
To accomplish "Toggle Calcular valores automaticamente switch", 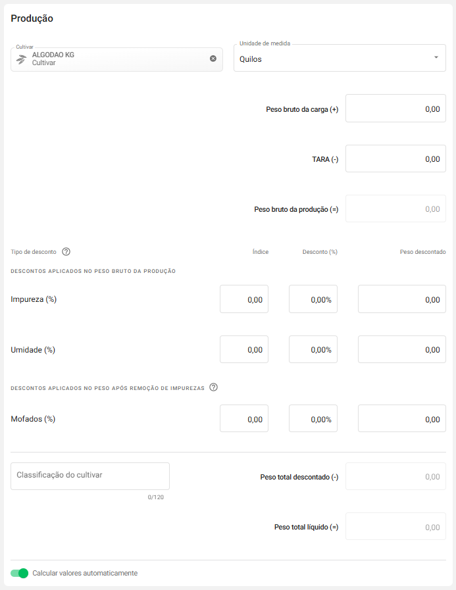I will pos(20,573).
